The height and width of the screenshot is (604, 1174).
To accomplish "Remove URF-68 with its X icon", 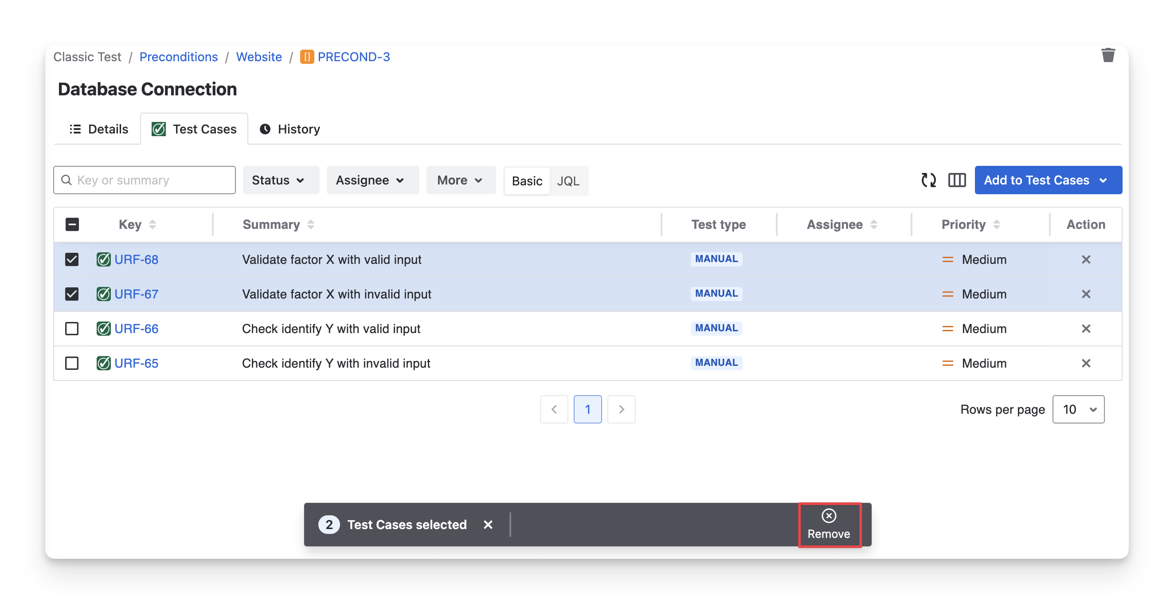I will [x=1086, y=259].
